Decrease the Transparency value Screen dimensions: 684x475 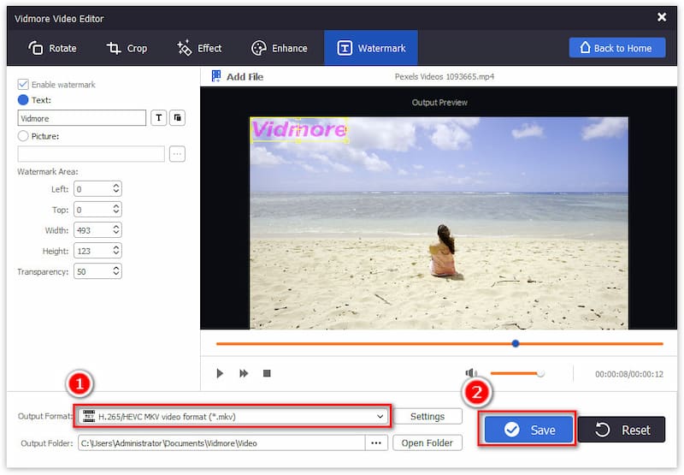pos(116,275)
